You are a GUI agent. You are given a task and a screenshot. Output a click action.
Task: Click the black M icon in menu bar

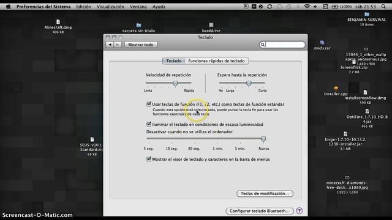pyautogui.click(x=254, y=7)
